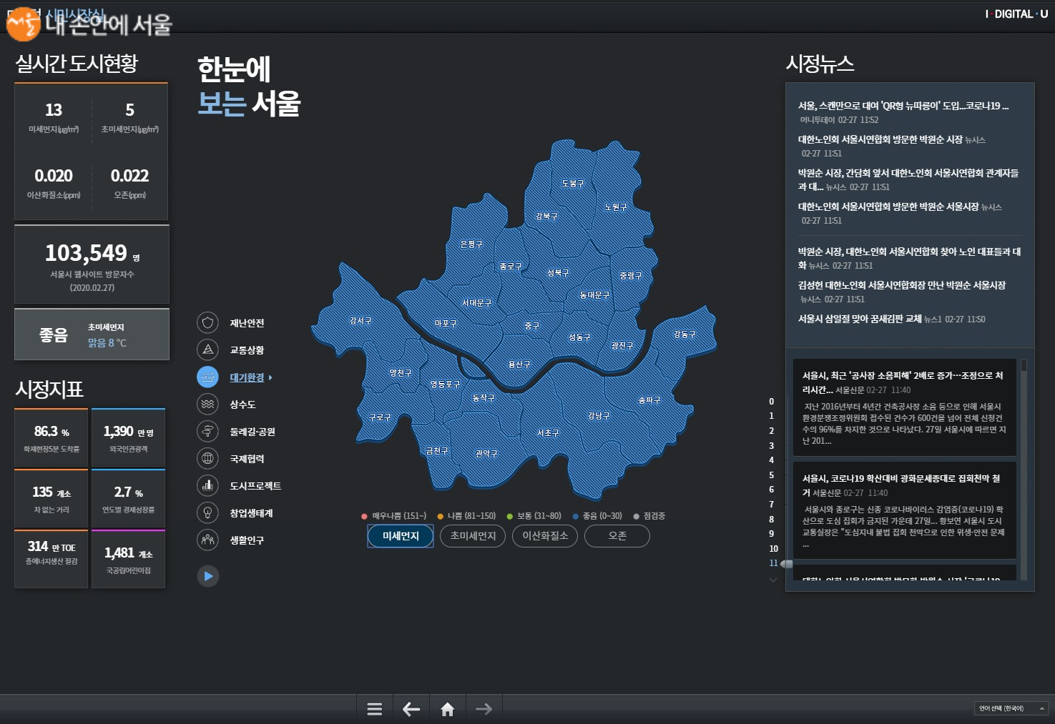Go to home from bottom bar
This screenshot has width=1055, height=724.
click(x=448, y=709)
